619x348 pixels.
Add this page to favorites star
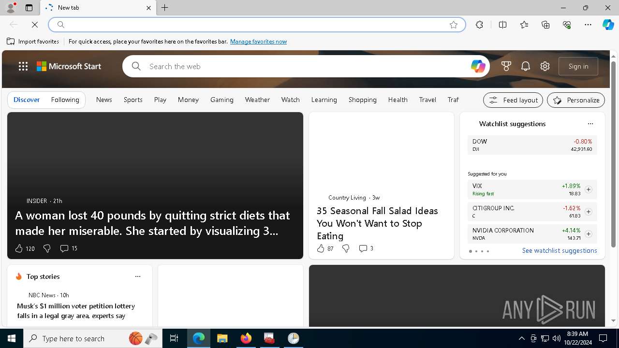coord(453,25)
